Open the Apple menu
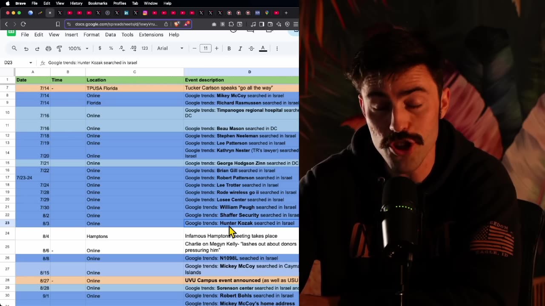Image resolution: width=545 pixels, height=306 pixels. tap(8, 3)
